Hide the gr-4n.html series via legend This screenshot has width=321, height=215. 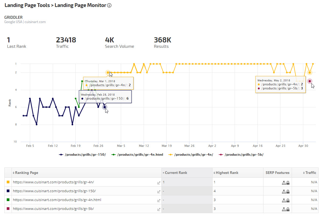(x=138, y=155)
